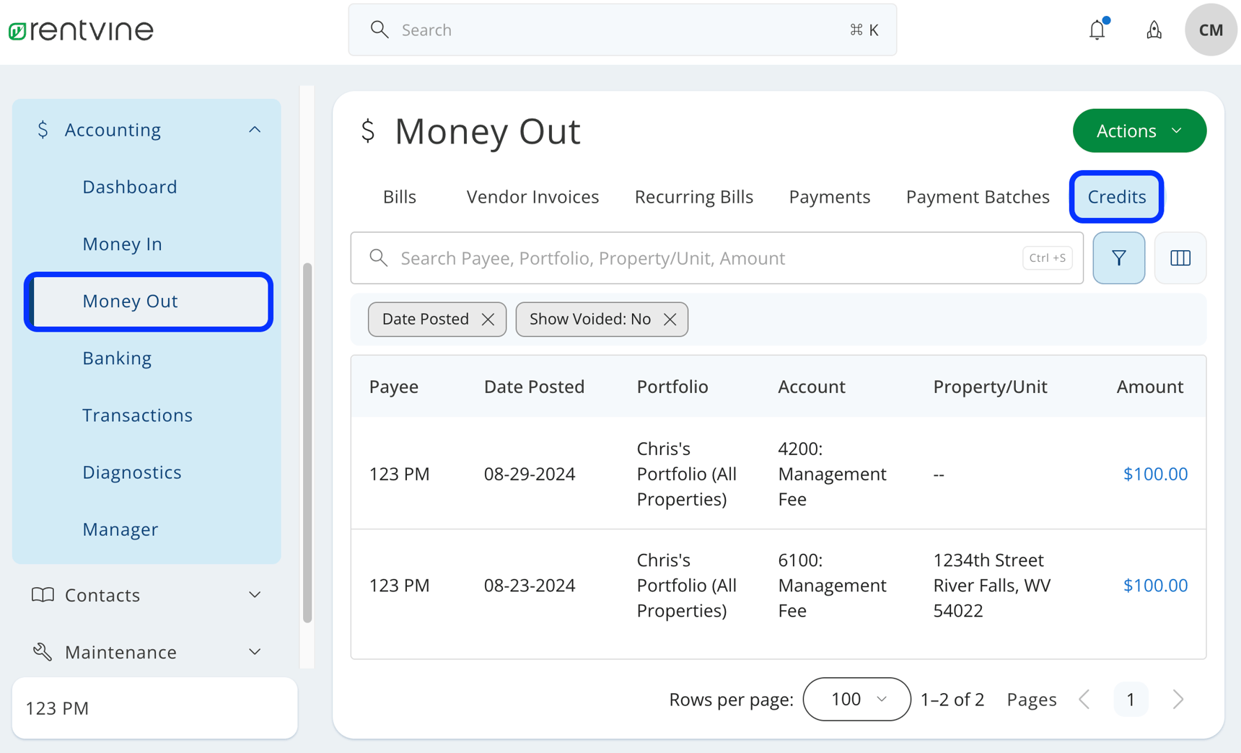
Task: Open the Actions dropdown button
Action: pyautogui.click(x=1139, y=131)
